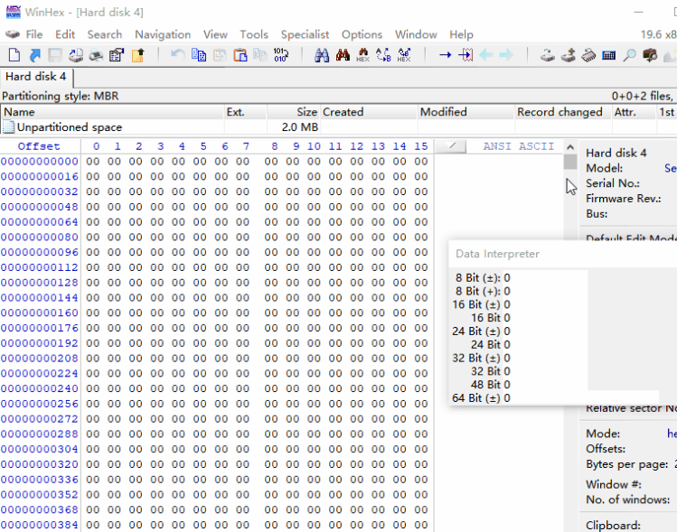Open the Tools menu

pos(254,34)
